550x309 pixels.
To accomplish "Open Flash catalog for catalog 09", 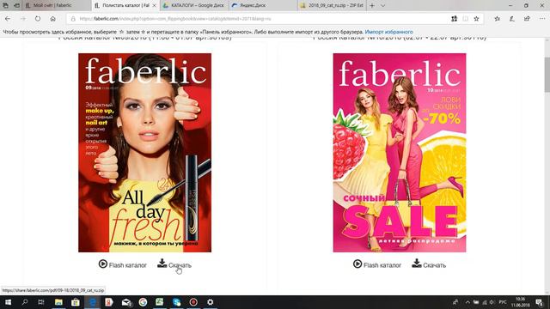I will tap(128, 265).
